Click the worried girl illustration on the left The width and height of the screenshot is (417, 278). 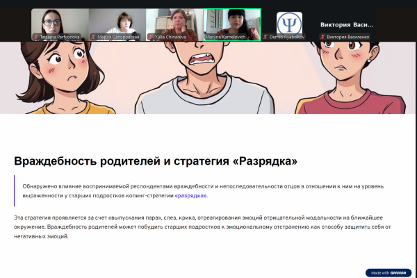59,76
